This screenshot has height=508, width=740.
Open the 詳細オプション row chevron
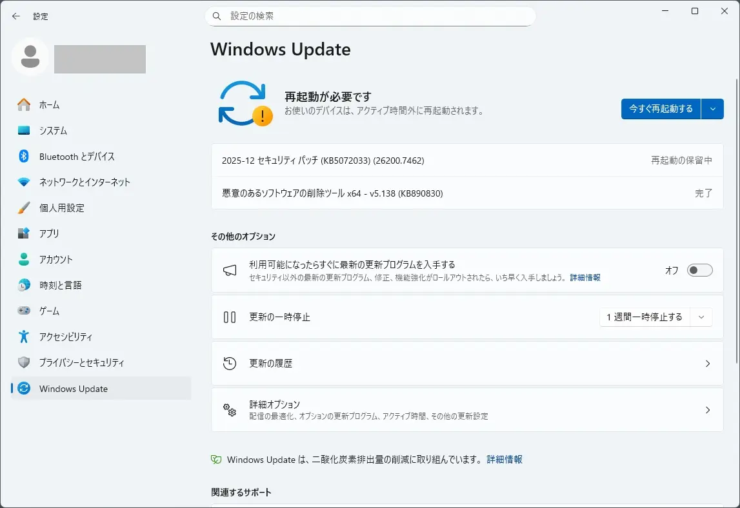point(707,410)
